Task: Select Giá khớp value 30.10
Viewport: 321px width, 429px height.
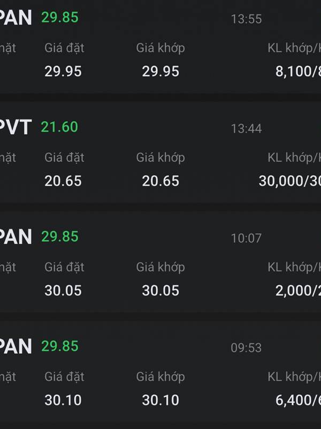Action: click(x=160, y=400)
